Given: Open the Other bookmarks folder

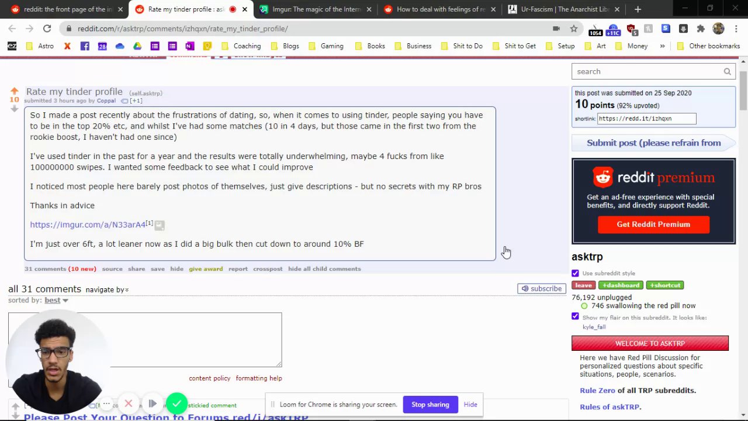Looking at the screenshot, I should pyautogui.click(x=708, y=46).
